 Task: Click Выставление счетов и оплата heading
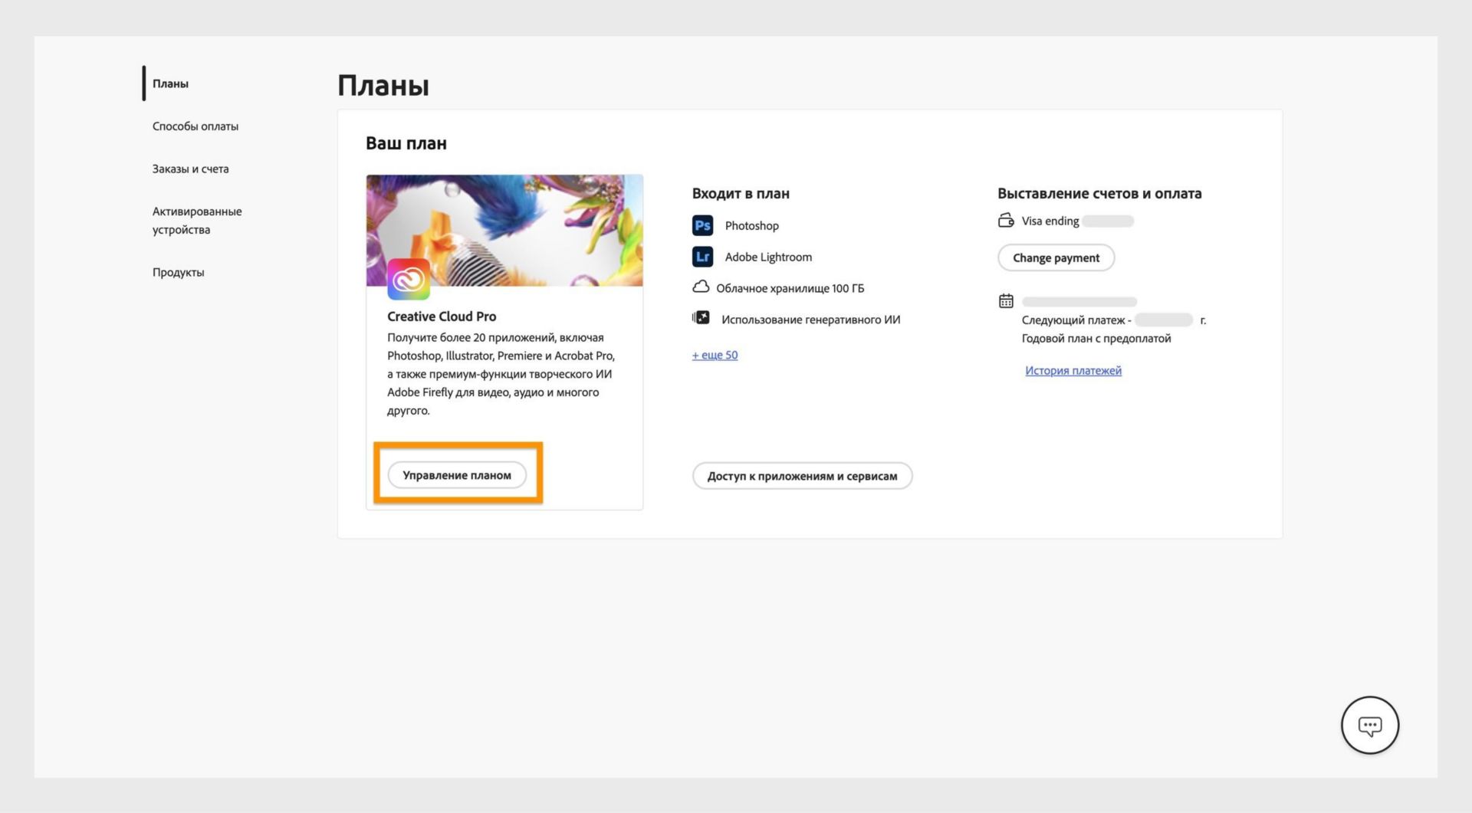click(1099, 194)
